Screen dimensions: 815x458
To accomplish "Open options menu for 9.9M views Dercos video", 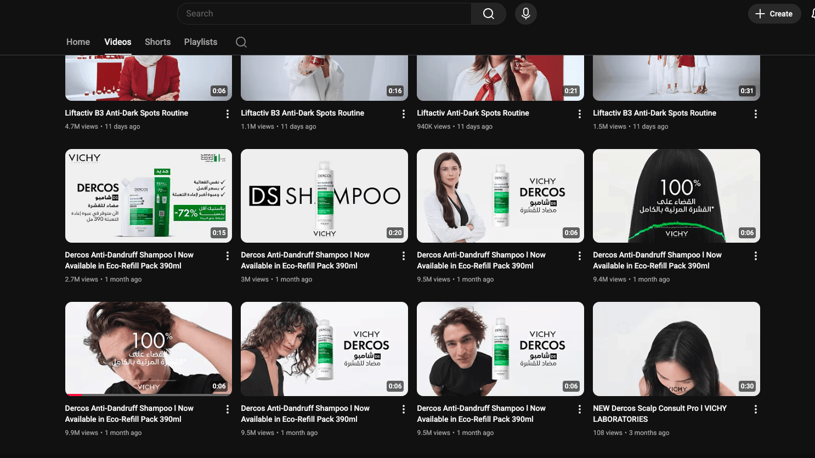I will (x=228, y=409).
